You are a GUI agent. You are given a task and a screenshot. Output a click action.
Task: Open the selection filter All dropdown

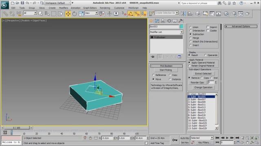tap(30, 13)
